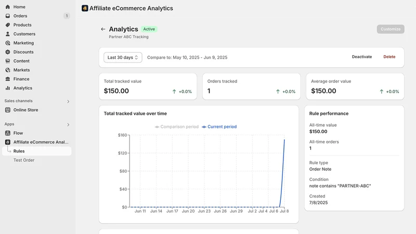Click the Customize button
The width and height of the screenshot is (416, 234).
click(x=391, y=29)
